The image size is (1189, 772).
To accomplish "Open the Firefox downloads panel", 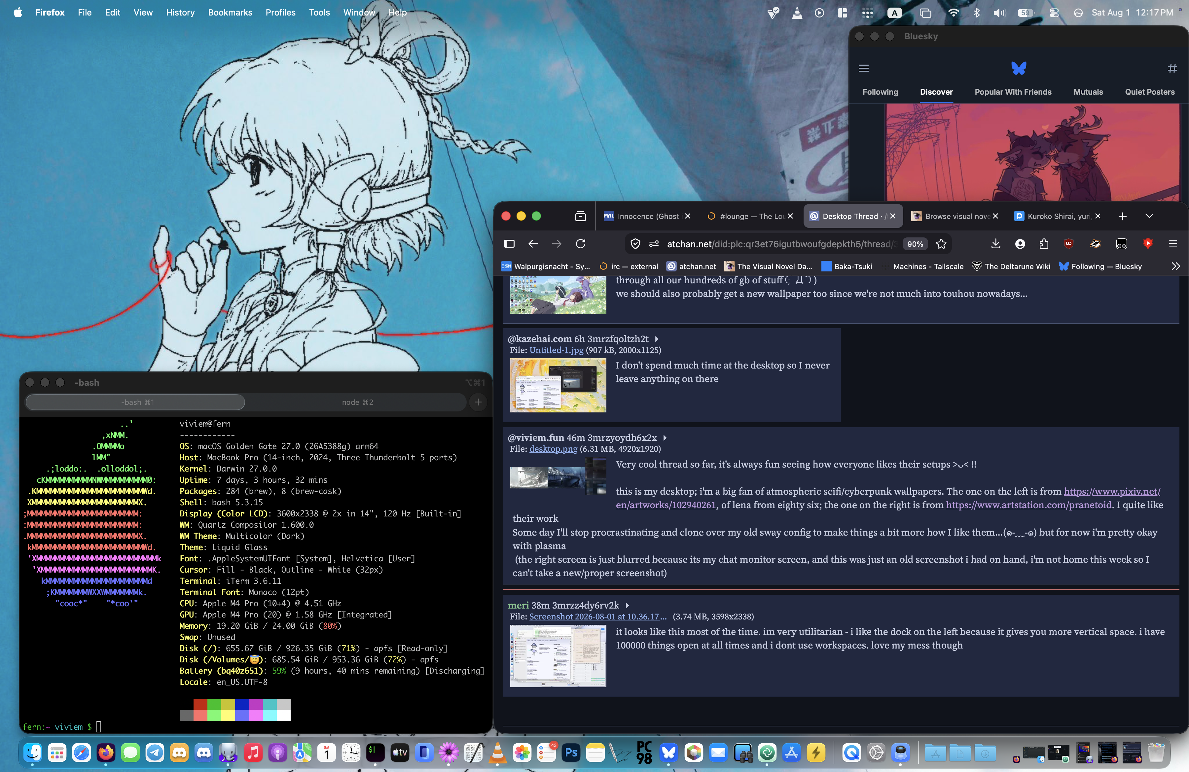I will (996, 244).
